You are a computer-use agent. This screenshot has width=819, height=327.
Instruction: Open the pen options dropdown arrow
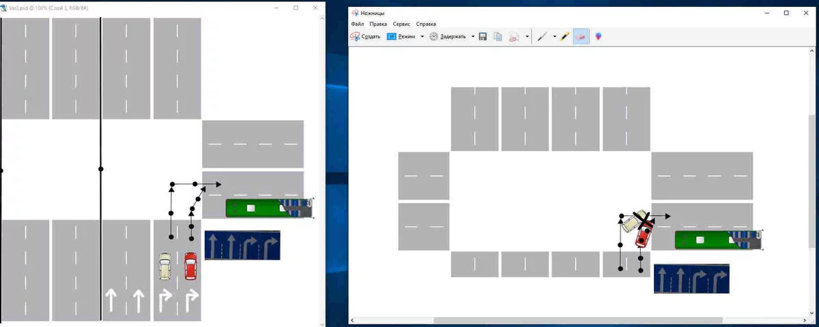[554, 37]
